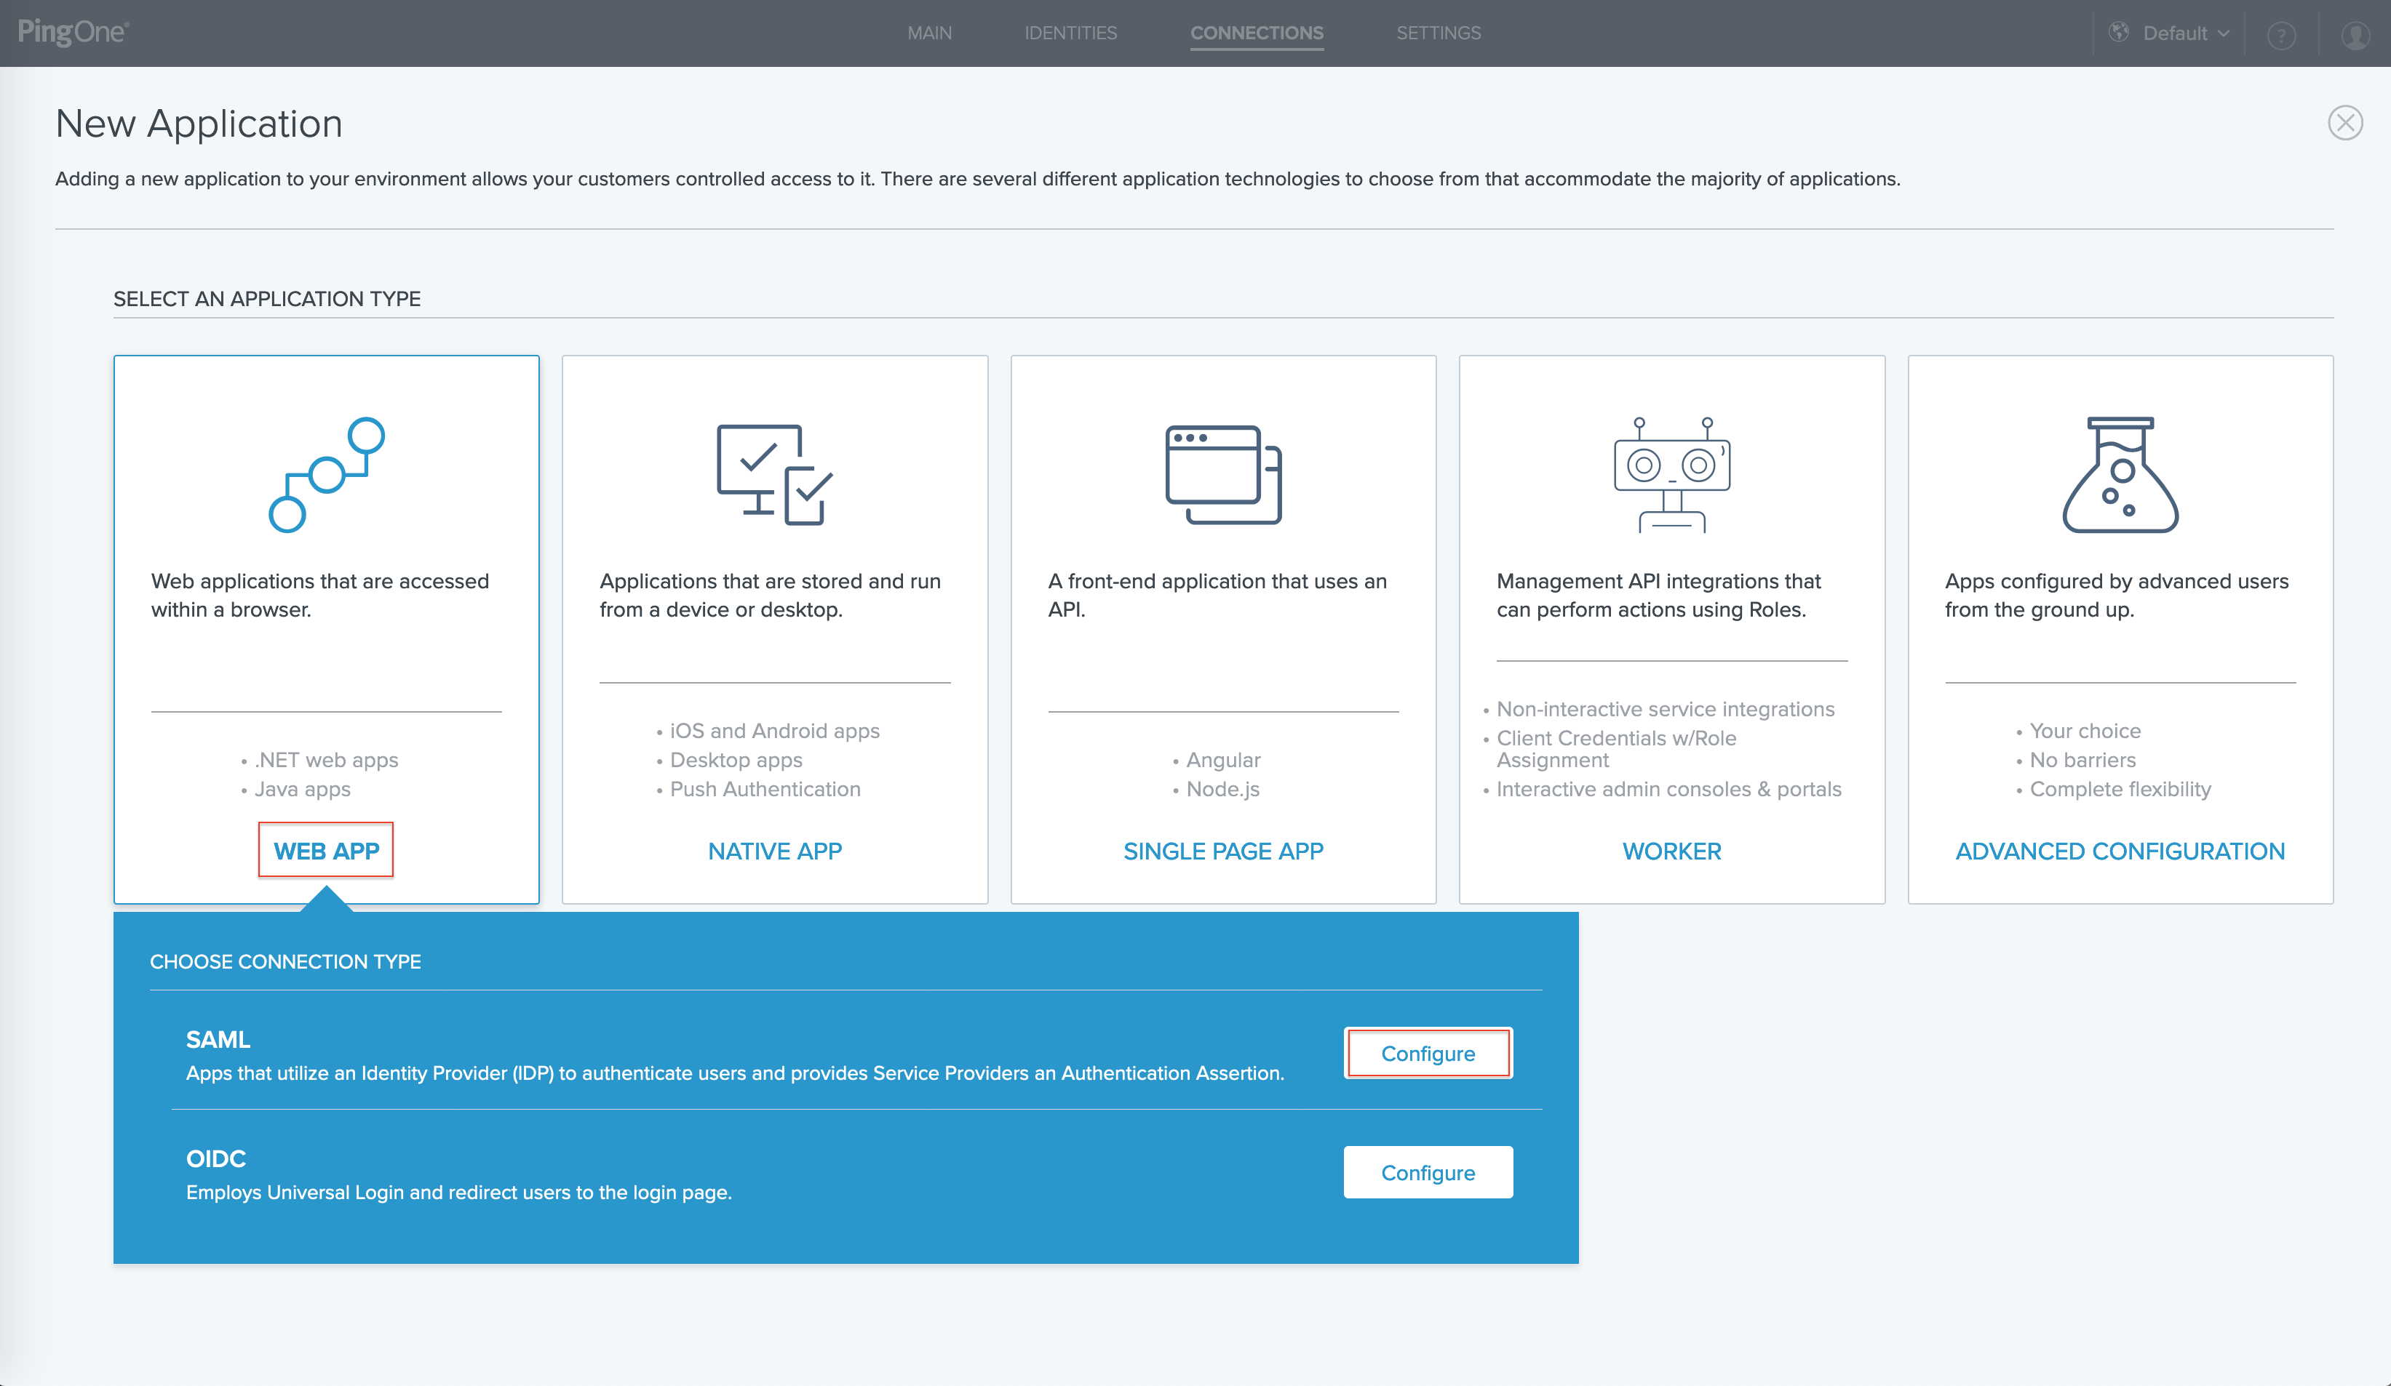Click the globe icon next to Default
This screenshot has width=2391, height=1386.
pyautogui.click(x=2120, y=33)
